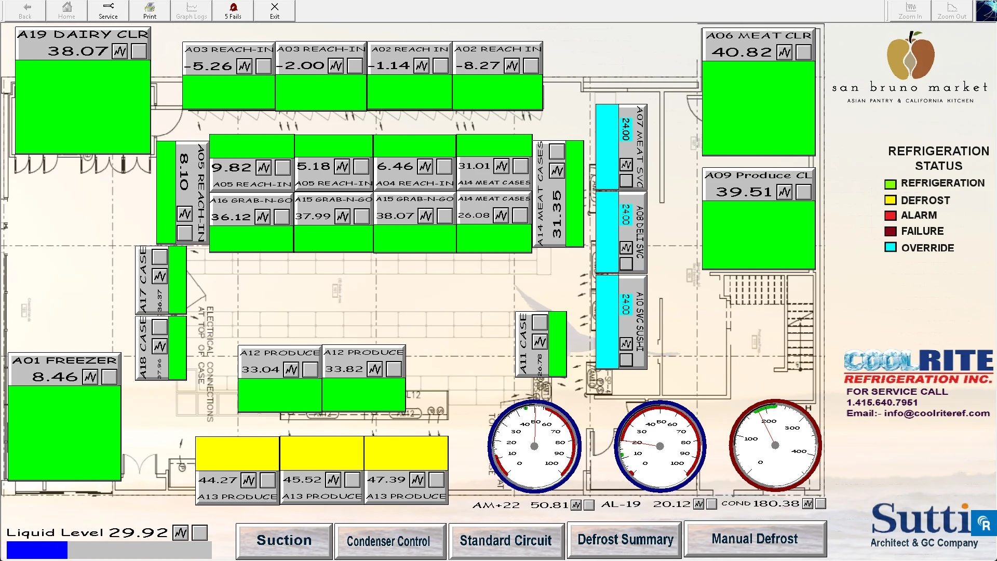Open the graph icon beside A12 Produce 33.04

point(292,369)
